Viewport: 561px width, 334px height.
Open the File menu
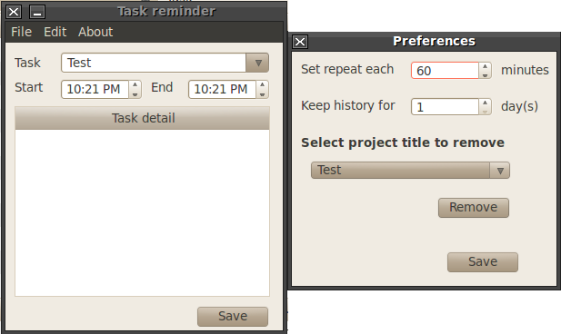tap(22, 32)
